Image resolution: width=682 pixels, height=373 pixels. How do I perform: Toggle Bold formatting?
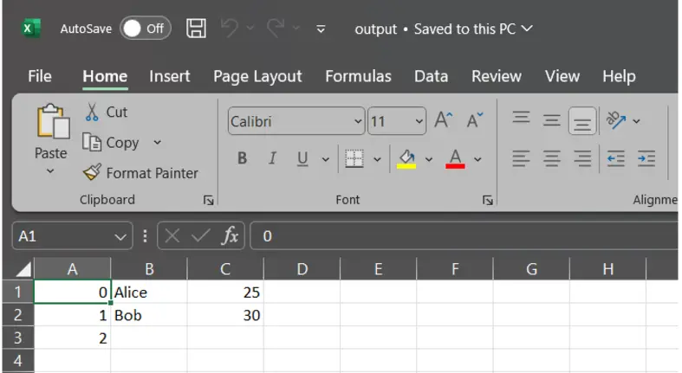[243, 158]
